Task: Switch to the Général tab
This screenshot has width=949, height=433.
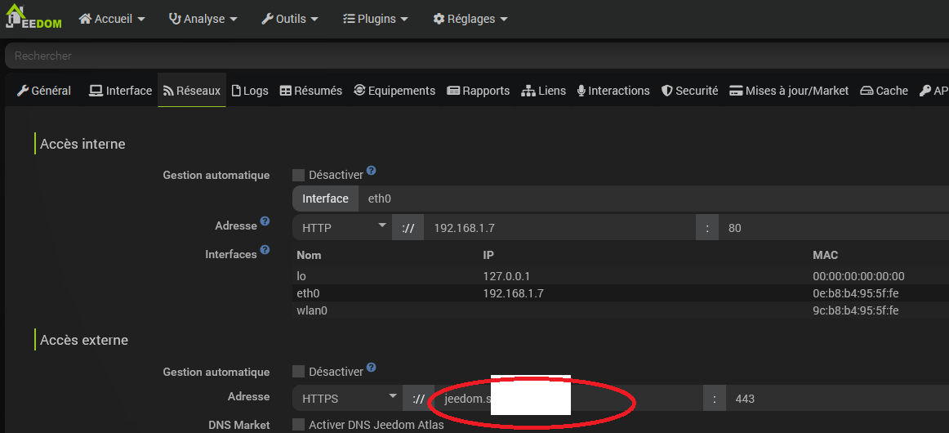Action: coord(43,91)
